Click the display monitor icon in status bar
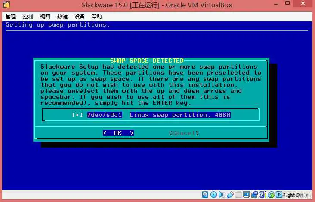The height and width of the screenshot is (202, 315). click(247, 194)
